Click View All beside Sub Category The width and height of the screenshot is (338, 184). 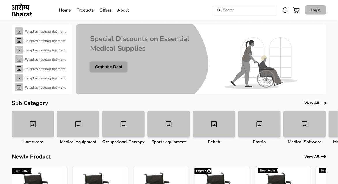(315, 103)
